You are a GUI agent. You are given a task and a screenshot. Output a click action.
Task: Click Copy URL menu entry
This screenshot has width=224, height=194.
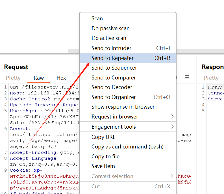[x=103, y=137]
